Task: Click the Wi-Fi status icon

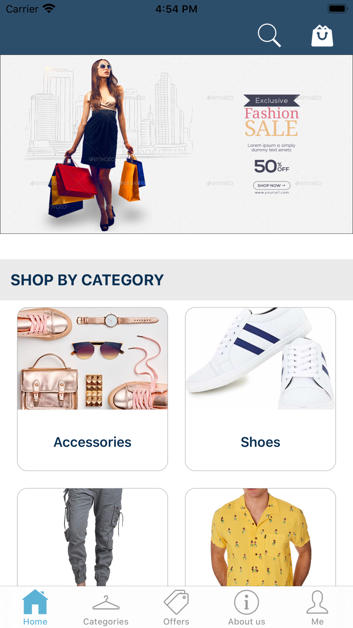Action: pyautogui.click(x=49, y=8)
